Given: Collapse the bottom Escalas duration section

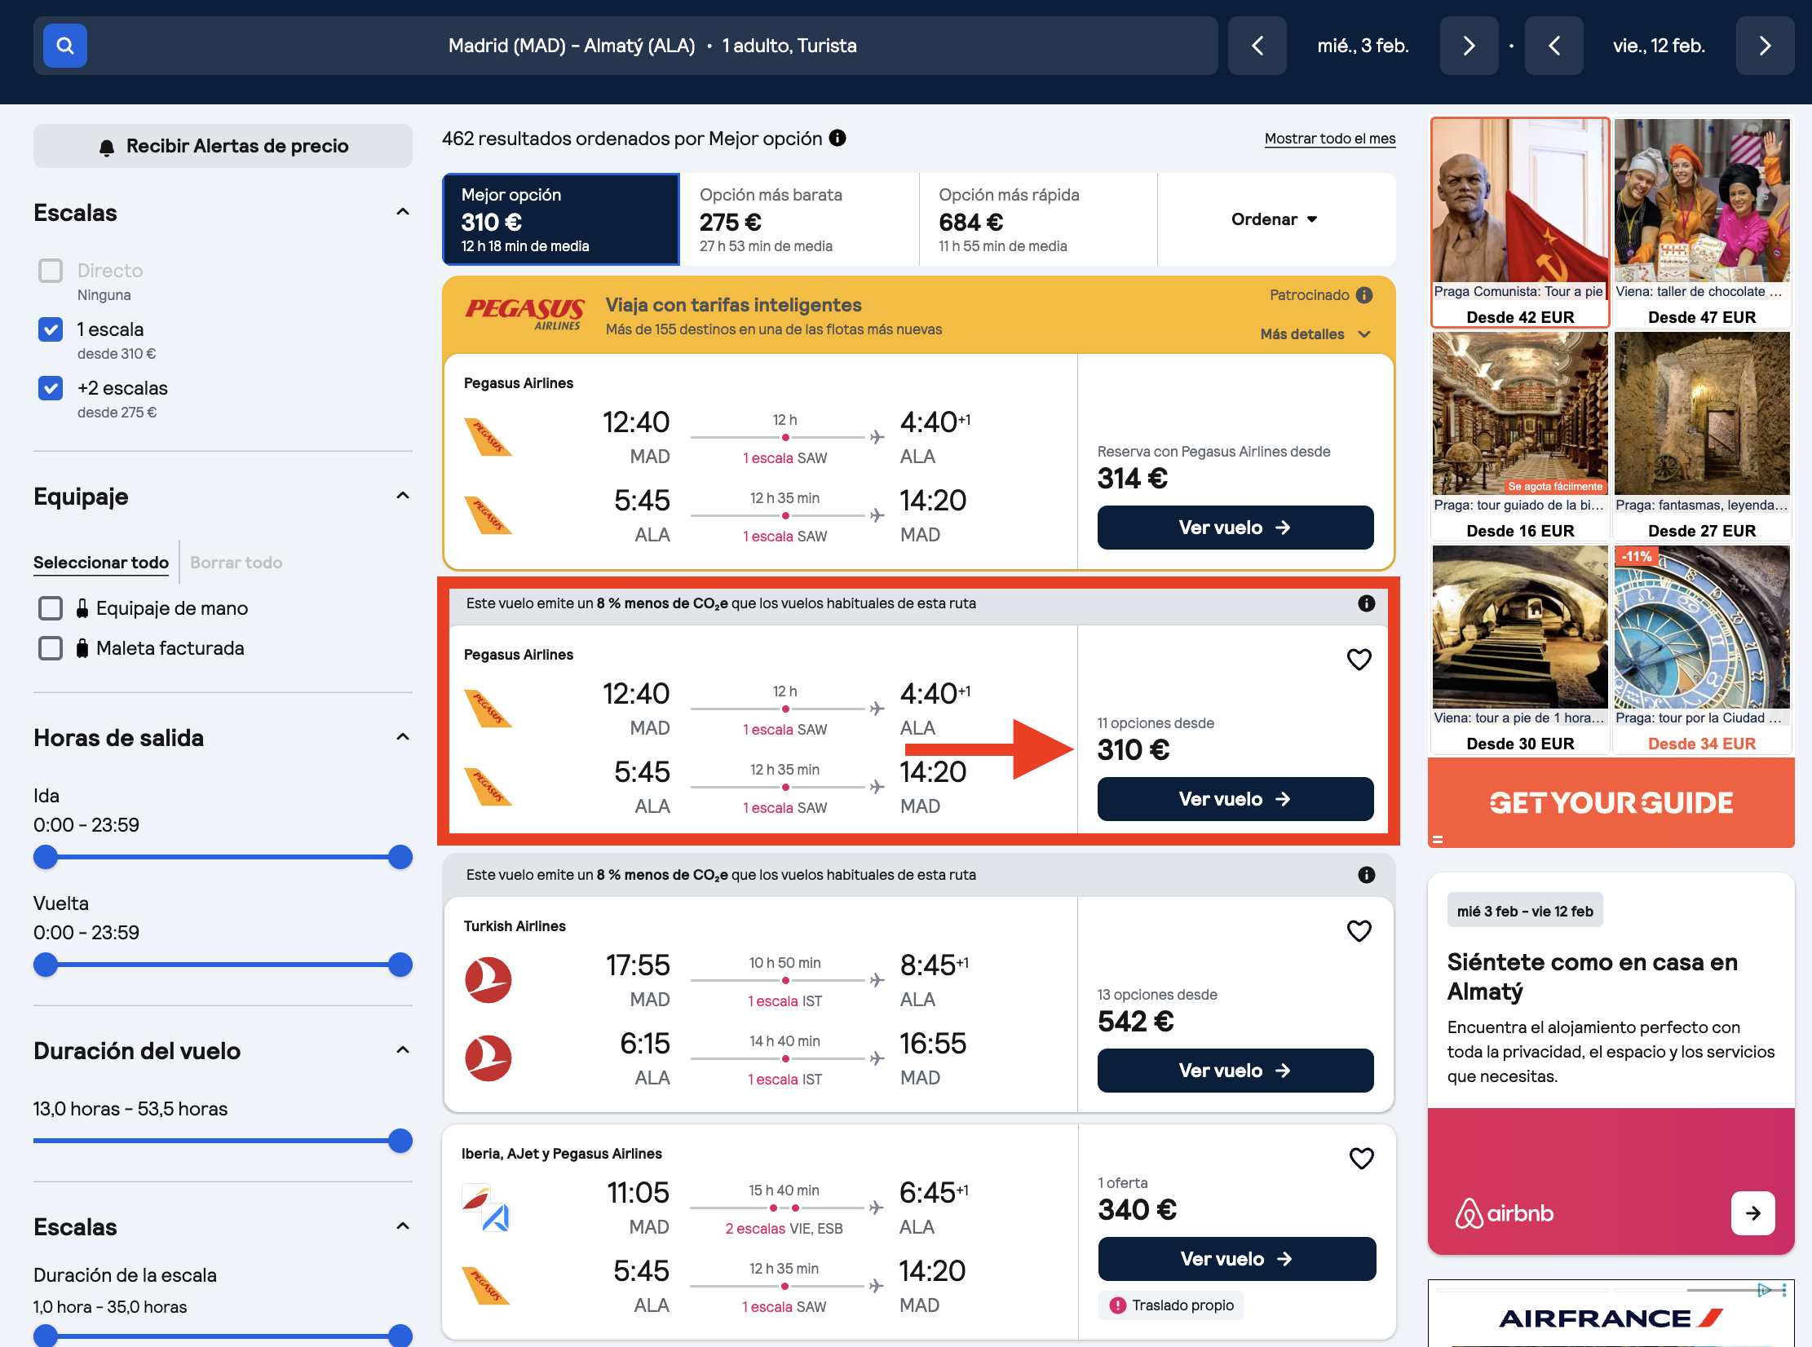Looking at the screenshot, I should click(x=403, y=1226).
